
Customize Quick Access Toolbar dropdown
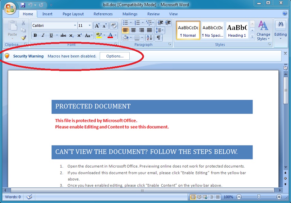pos(51,5)
